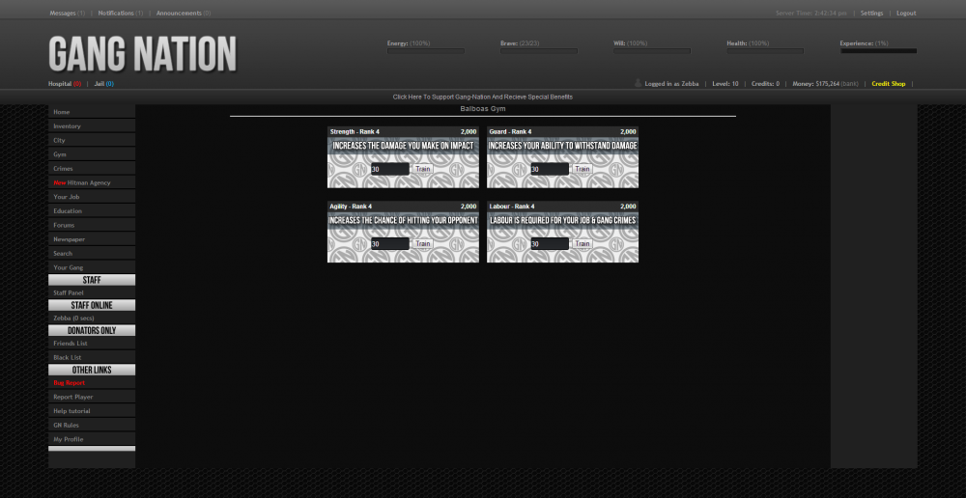Train the Labour stat
The height and width of the screenshot is (498, 966).
click(x=582, y=244)
